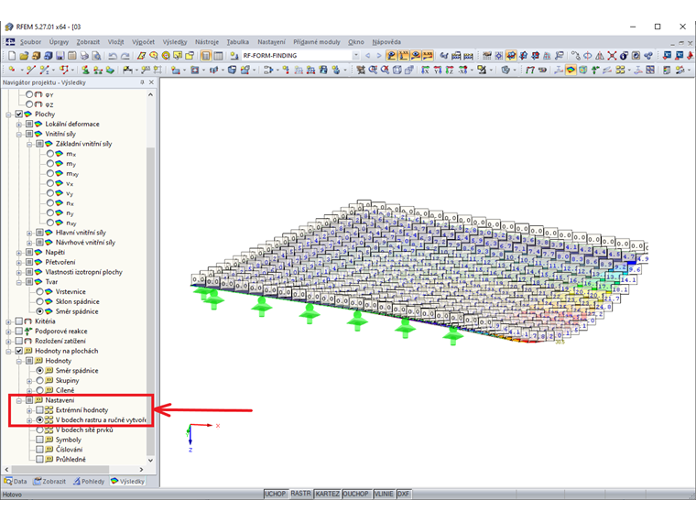
Task: Expand the Lokální deformace node
Action: (x=19, y=125)
